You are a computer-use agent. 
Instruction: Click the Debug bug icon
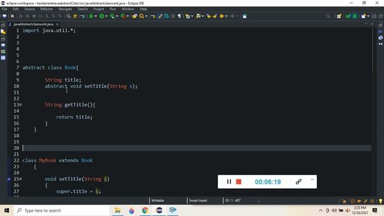click(91, 16)
